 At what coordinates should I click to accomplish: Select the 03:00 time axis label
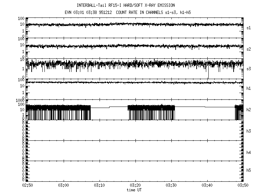click(63, 186)
